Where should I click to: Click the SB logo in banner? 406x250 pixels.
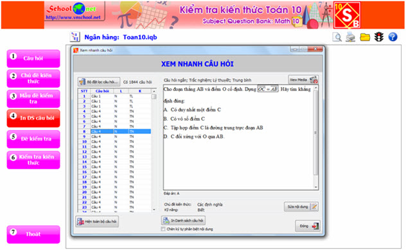point(347,15)
